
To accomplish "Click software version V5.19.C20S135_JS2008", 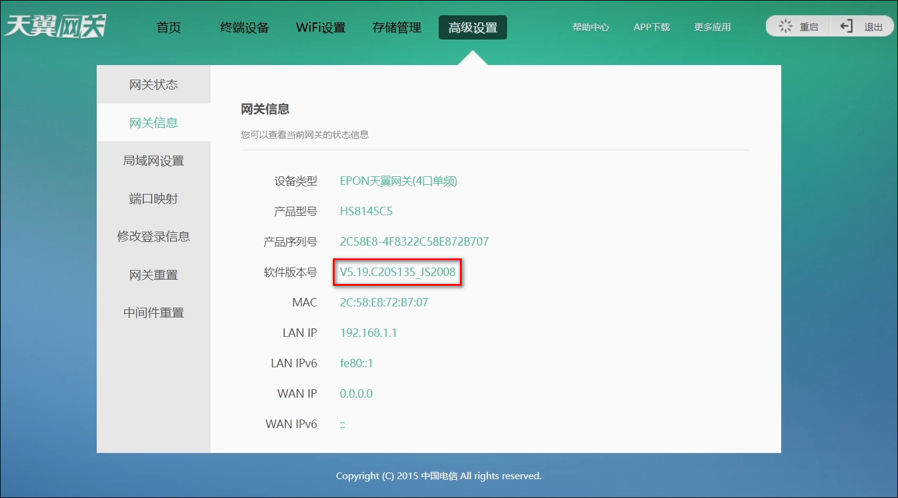I will click(x=397, y=272).
